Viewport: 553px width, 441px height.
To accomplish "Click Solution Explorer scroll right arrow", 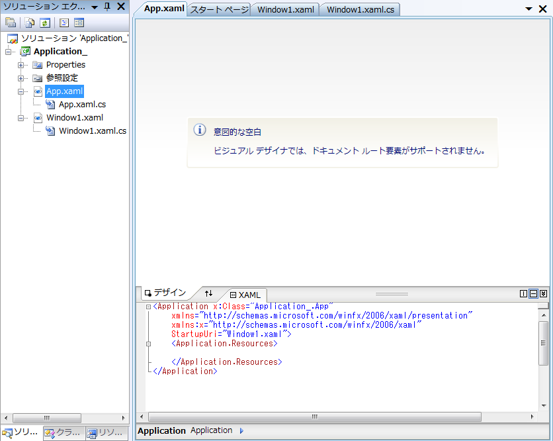I will pyautogui.click(x=123, y=418).
